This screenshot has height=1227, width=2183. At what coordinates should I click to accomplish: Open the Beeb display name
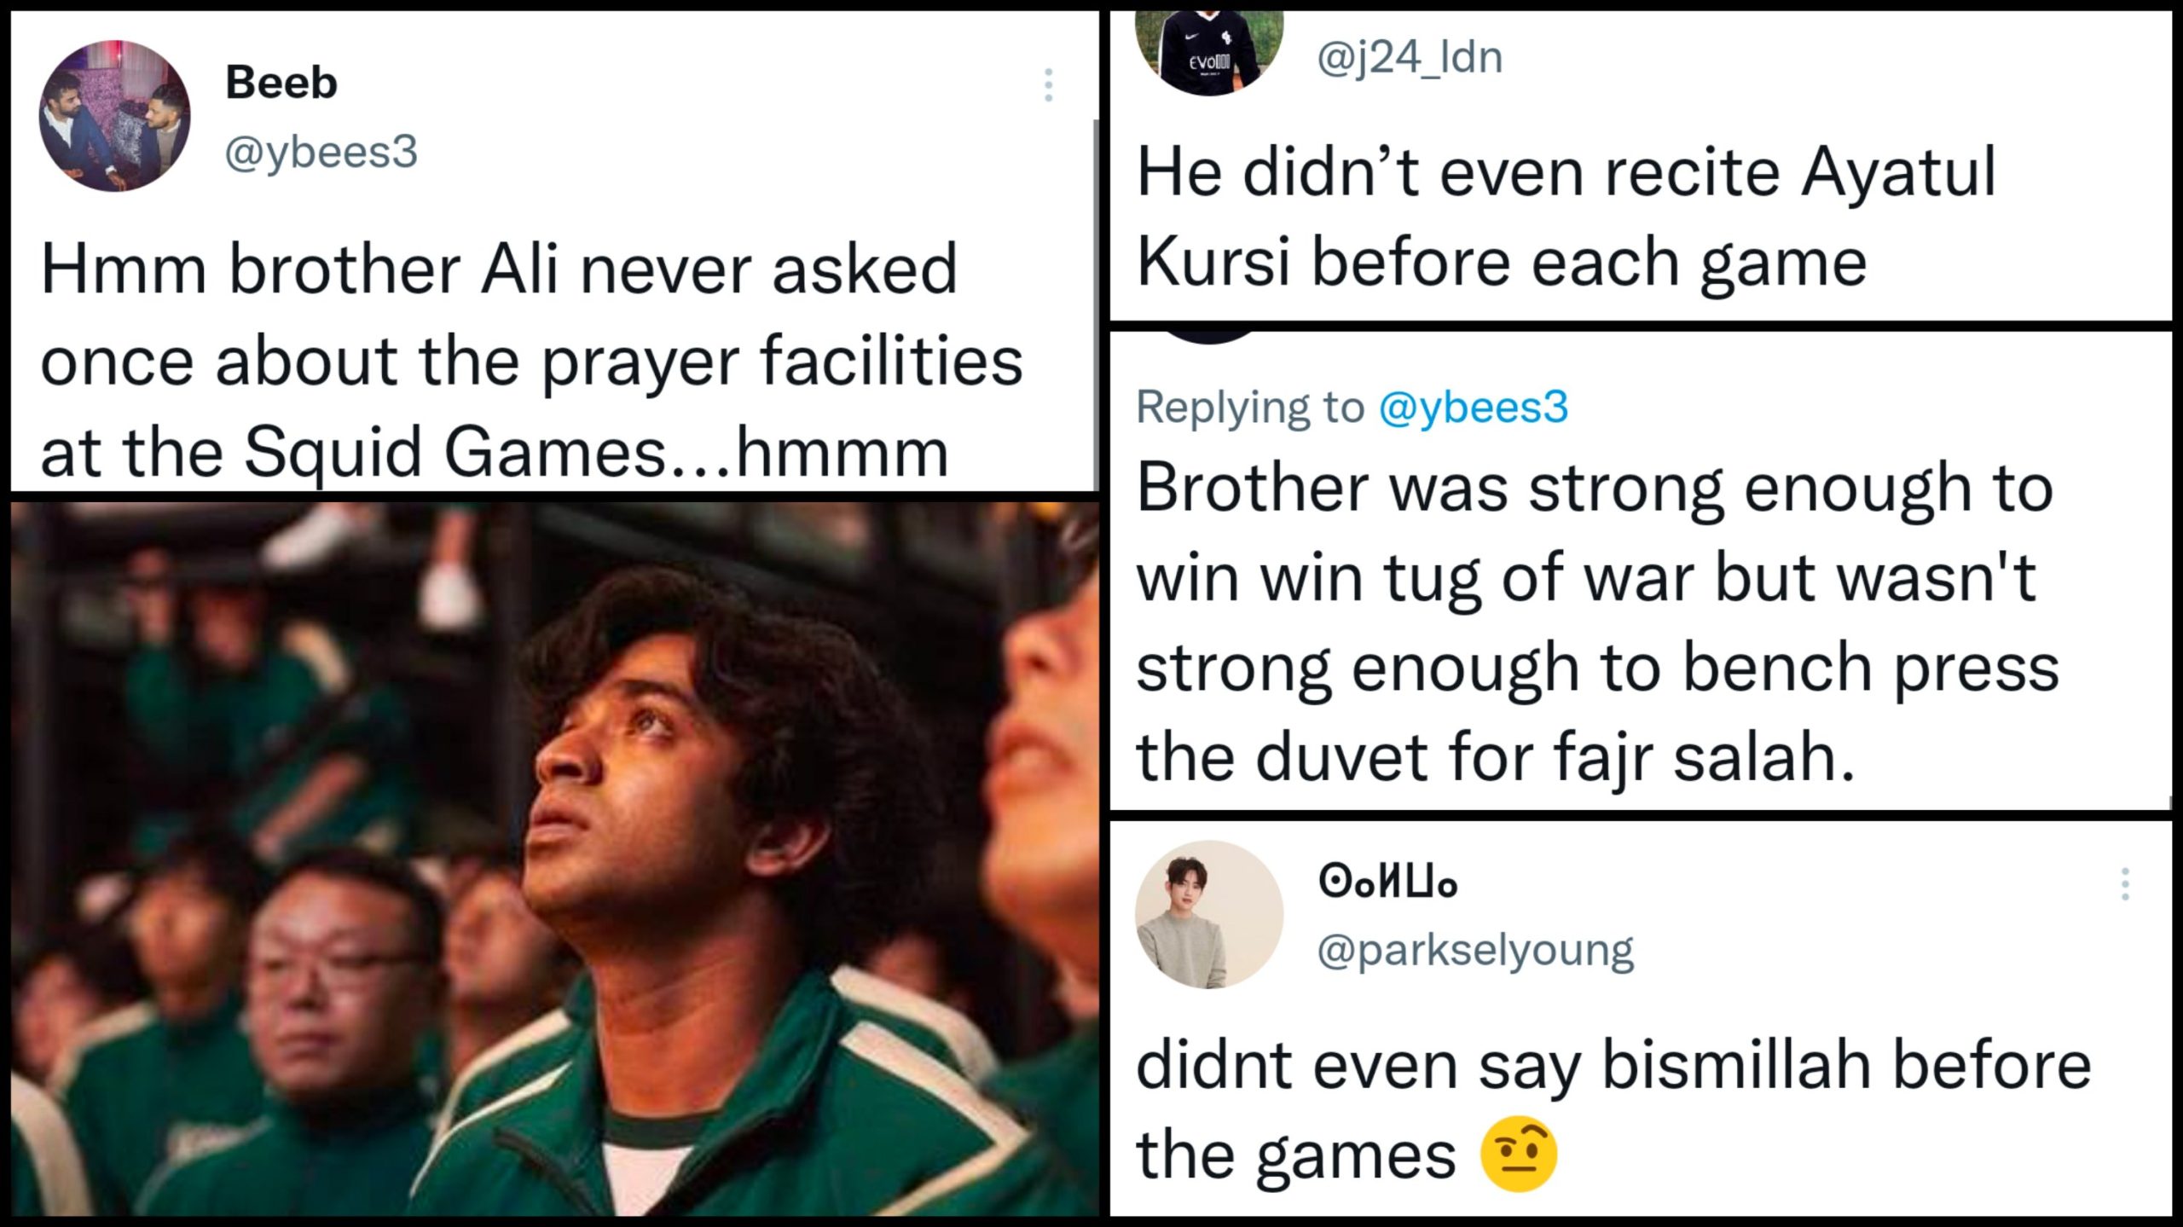[x=281, y=83]
